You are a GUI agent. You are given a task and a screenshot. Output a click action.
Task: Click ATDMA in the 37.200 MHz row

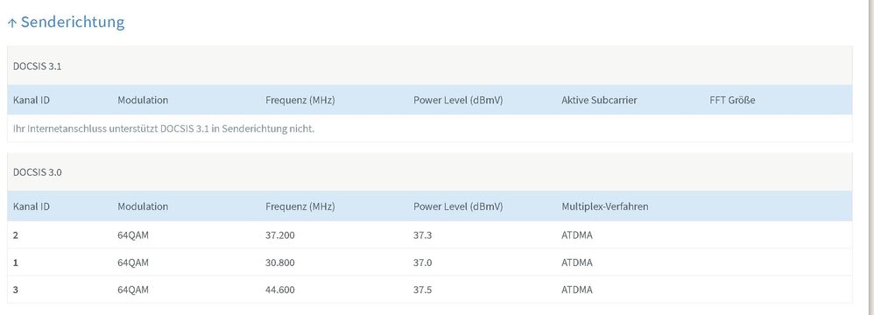point(577,235)
